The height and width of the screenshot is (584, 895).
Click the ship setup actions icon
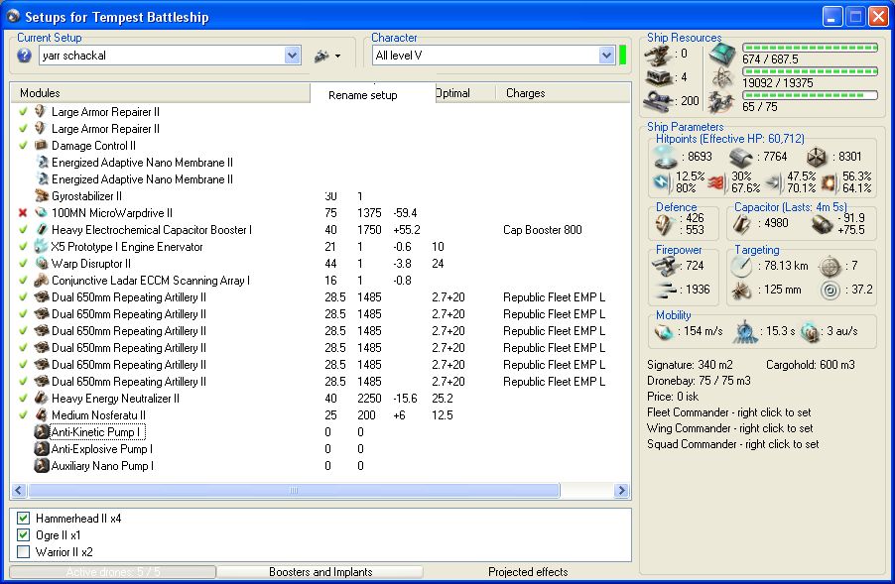(x=321, y=56)
